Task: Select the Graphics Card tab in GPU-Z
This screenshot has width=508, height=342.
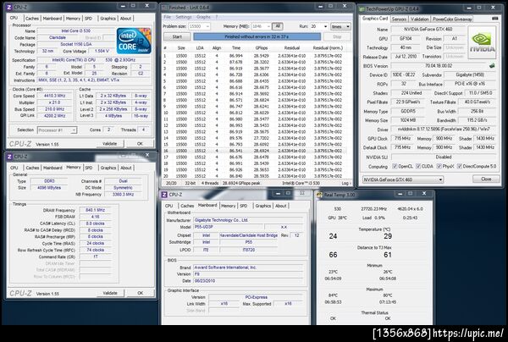Action: [x=375, y=19]
